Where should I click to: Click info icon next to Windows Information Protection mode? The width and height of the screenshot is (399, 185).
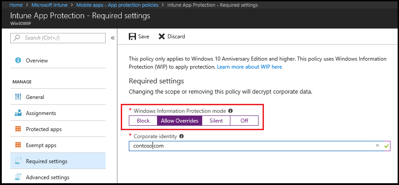click(x=230, y=111)
